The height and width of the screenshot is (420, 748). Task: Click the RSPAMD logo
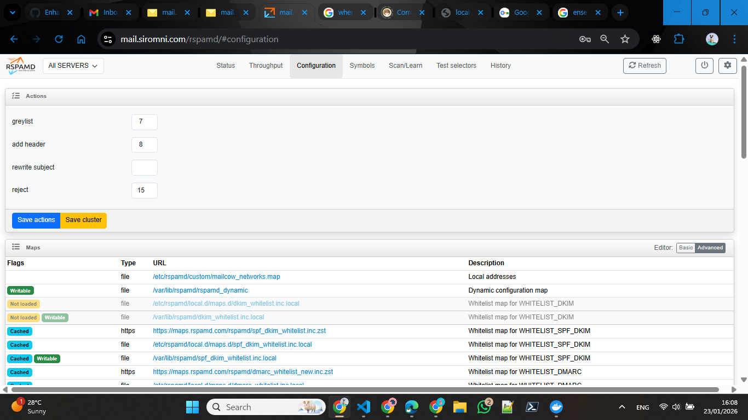(20, 65)
